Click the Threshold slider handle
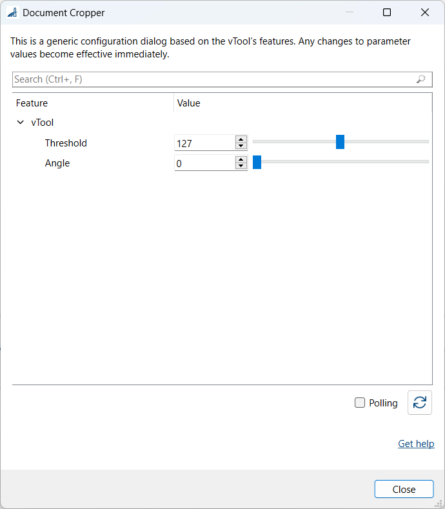 tap(340, 142)
